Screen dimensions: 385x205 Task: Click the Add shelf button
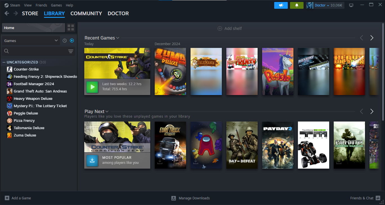pos(230,28)
